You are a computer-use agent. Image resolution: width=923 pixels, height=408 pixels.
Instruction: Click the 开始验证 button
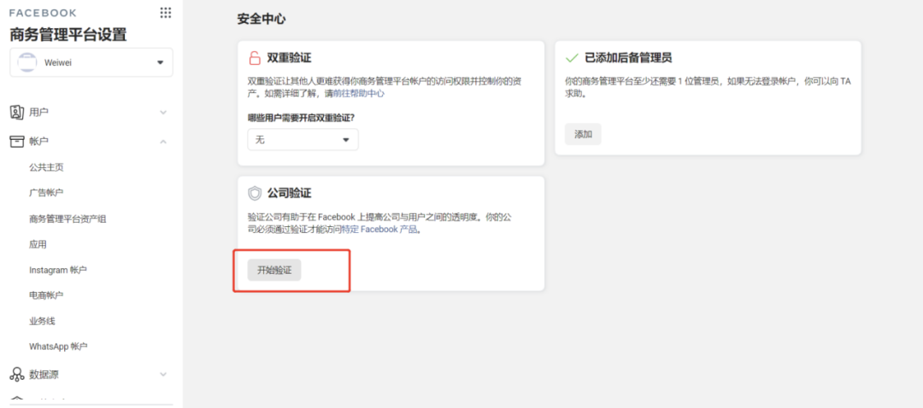pyautogui.click(x=274, y=271)
